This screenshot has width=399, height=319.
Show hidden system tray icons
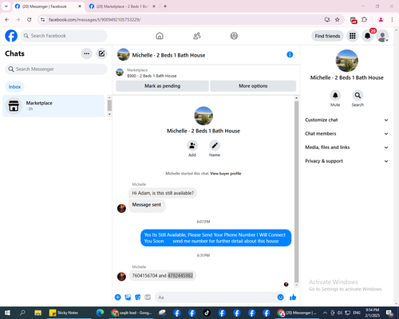point(325,313)
